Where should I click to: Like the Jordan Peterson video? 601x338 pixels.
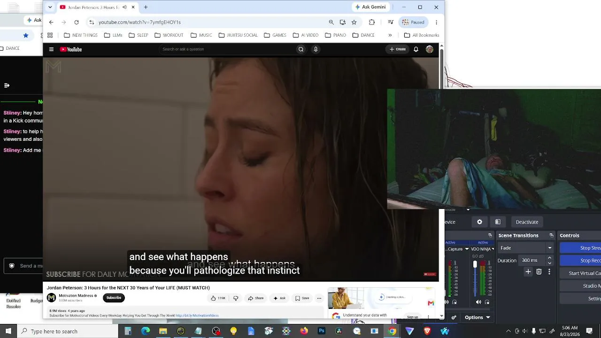(x=218, y=298)
